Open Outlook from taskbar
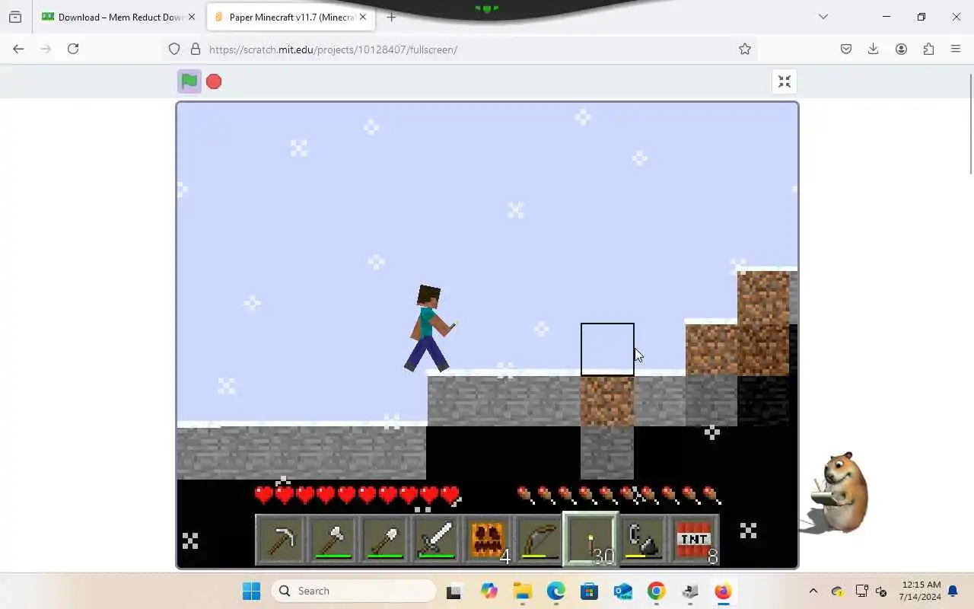Viewport: 974px width, 609px height. [622, 591]
